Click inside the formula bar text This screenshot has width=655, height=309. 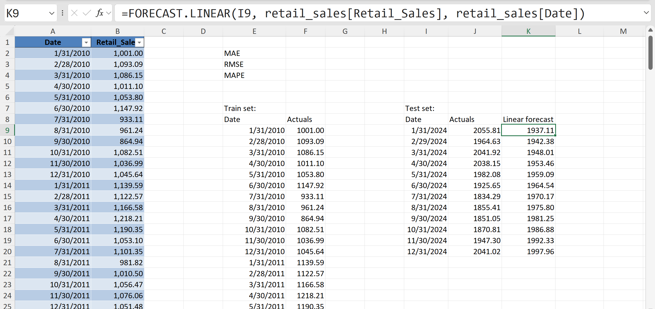pos(341,13)
